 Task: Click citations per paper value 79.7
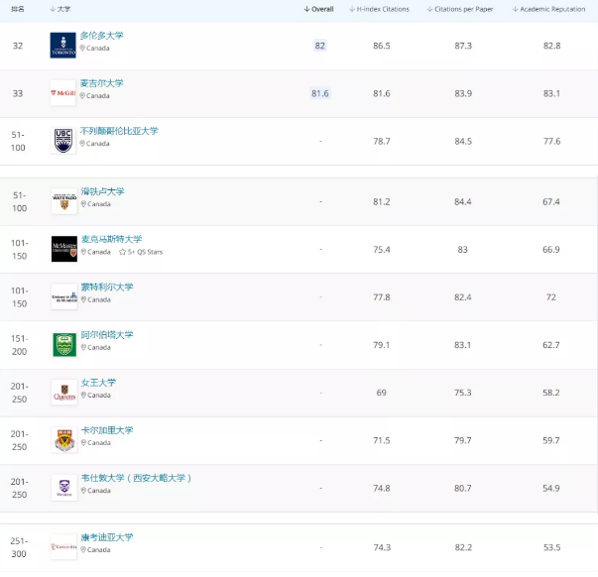pos(462,440)
